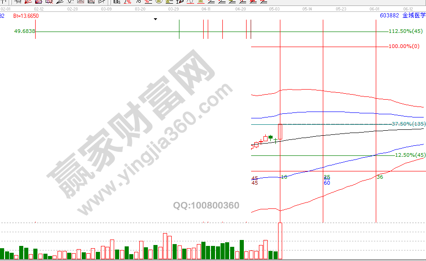Click the 37.50%(135) level label

coord(408,124)
